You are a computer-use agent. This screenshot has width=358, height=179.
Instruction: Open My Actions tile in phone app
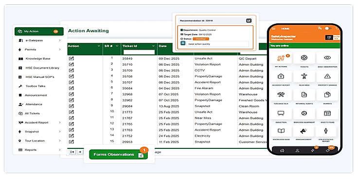tap(281, 58)
